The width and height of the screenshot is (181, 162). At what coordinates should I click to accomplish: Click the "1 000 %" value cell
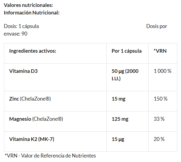tap(162, 71)
